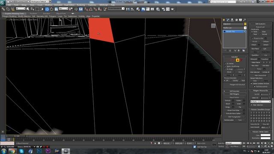The width and height of the screenshot is (274, 154).
Task: Open the Hierarchy command panel tab
Action: click(x=232, y=20)
